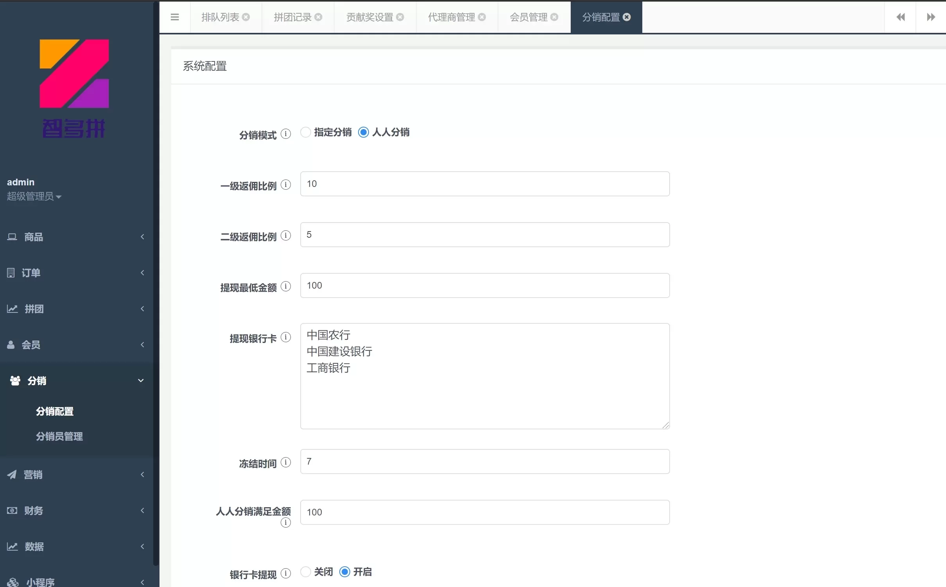Image resolution: width=946 pixels, height=587 pixels.
Task: Click the info icon beside 提现银行卡
Action: (x=286, y=337)
